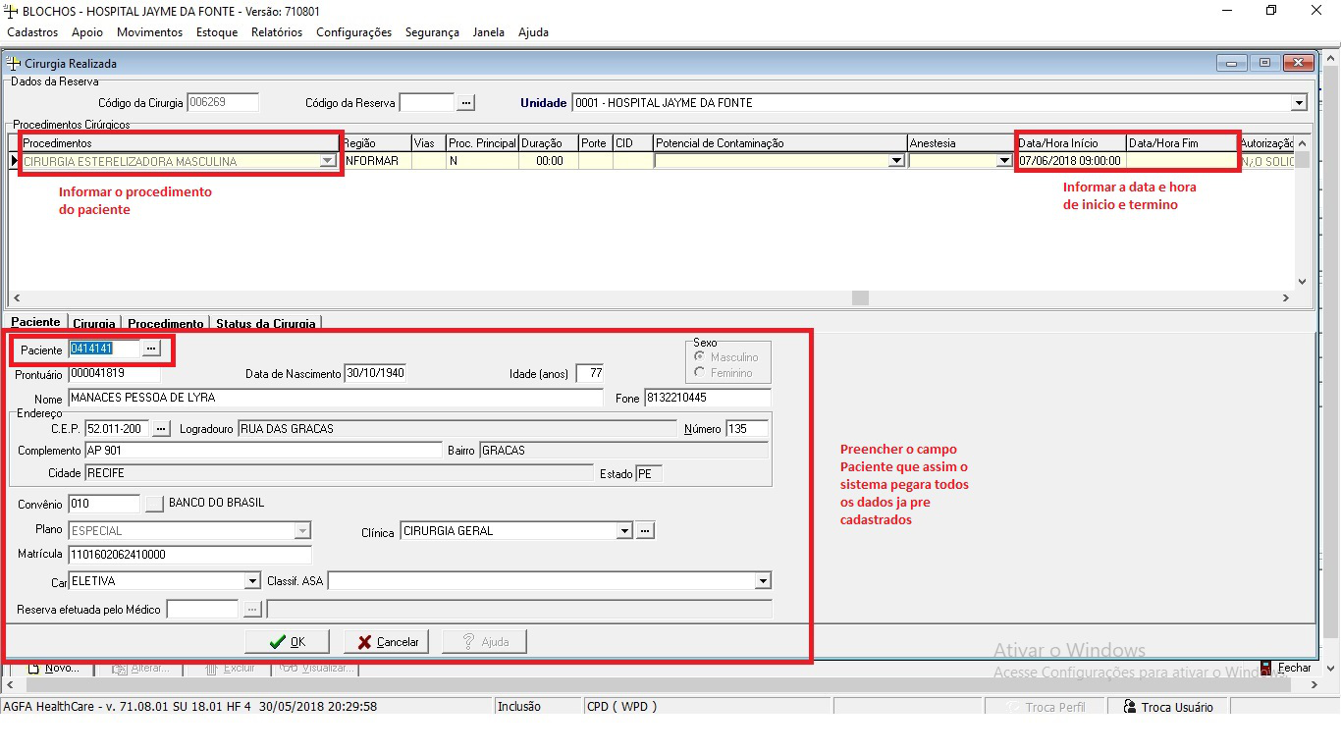Click the Prontuário field

[114, 374]
